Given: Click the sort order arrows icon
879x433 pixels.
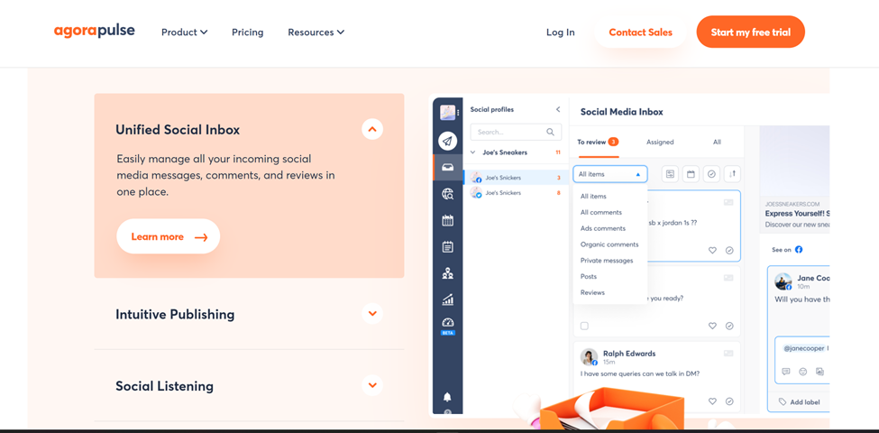Looking at the screenshot, I should coord(732,174).
